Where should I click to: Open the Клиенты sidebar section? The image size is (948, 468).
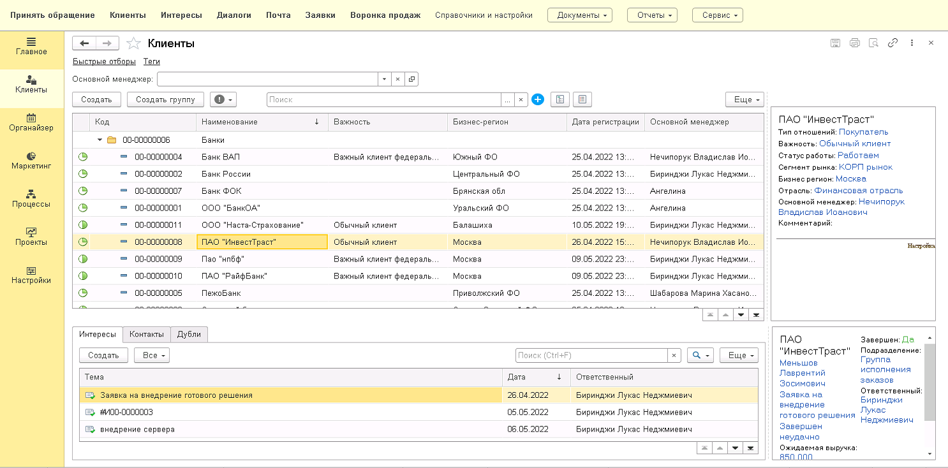(x=31, y=85)
